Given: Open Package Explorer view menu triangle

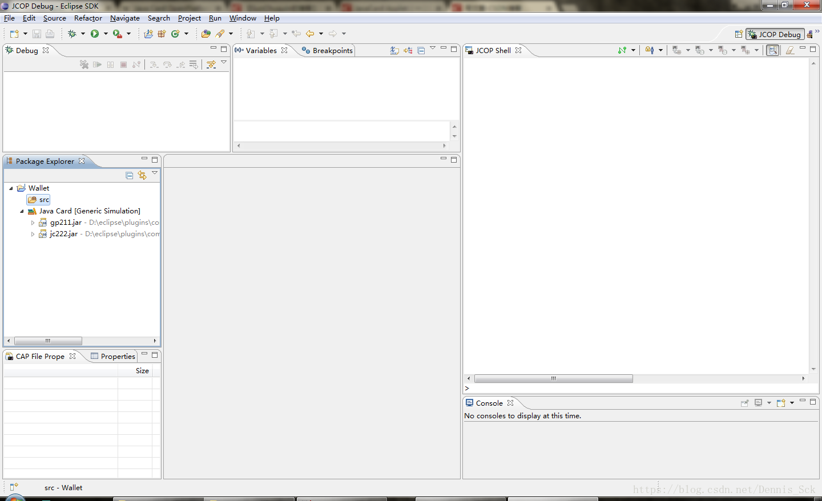Looking at the screenshot, I should coord(155,173).
